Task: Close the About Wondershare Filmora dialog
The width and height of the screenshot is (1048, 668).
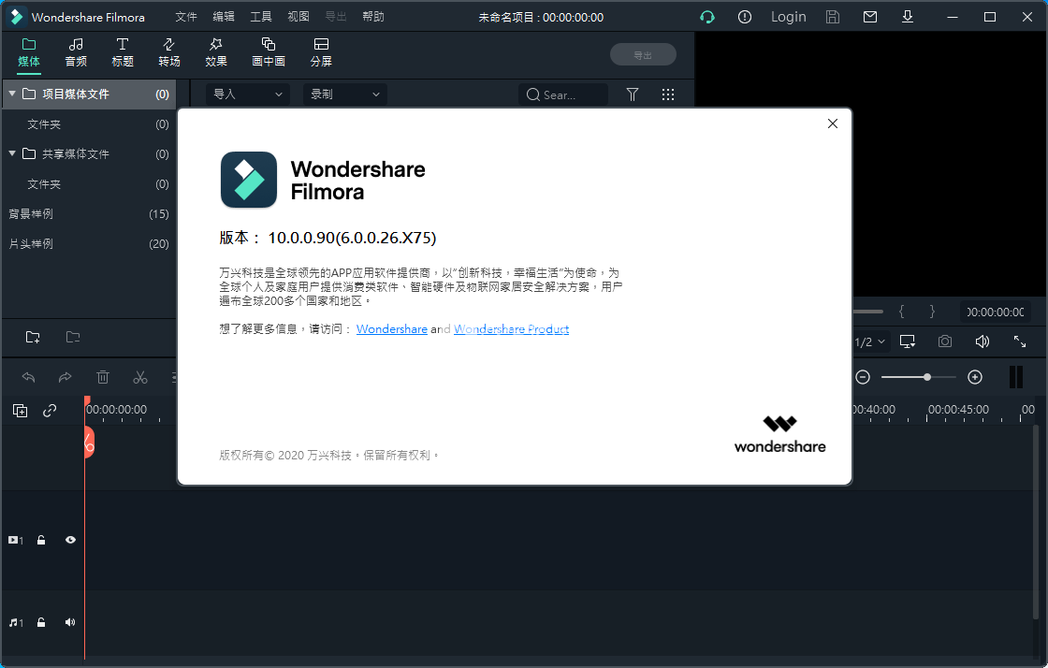Action: 832,123
